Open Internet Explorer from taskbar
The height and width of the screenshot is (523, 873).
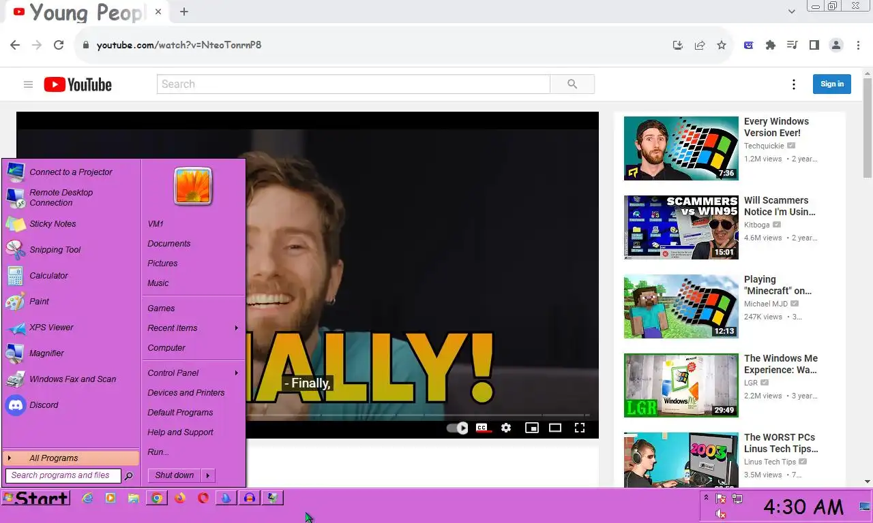coord(87,498)
